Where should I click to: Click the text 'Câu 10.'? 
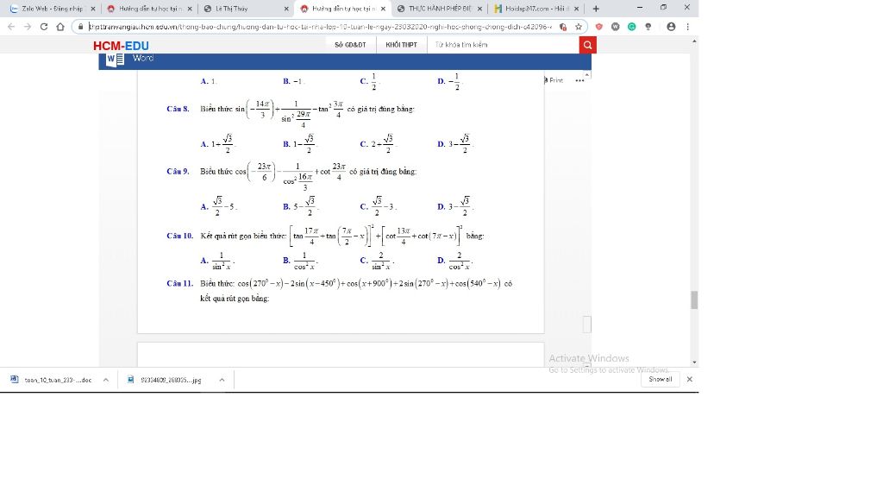[179, 236]
